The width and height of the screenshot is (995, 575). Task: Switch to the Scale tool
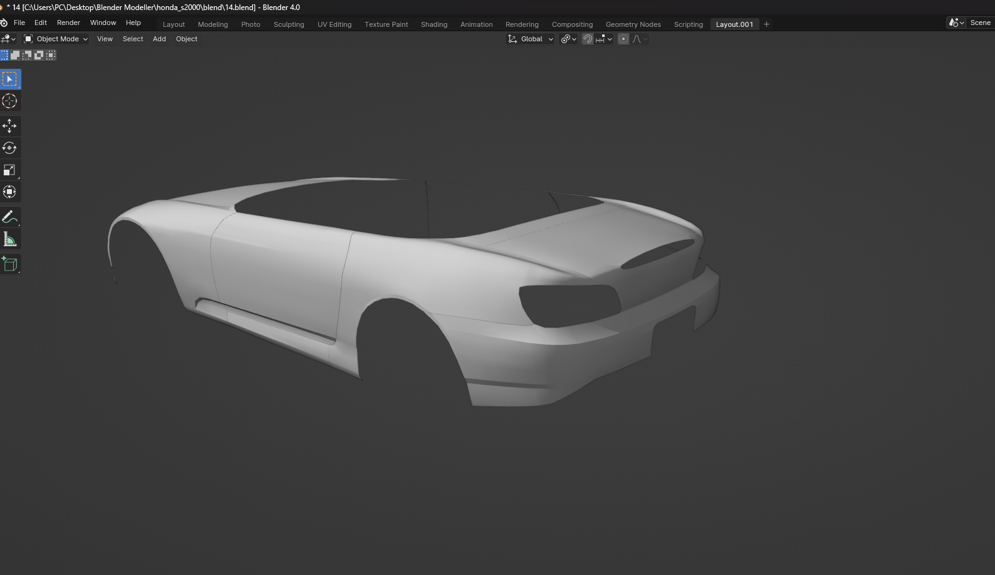[9, 170]
